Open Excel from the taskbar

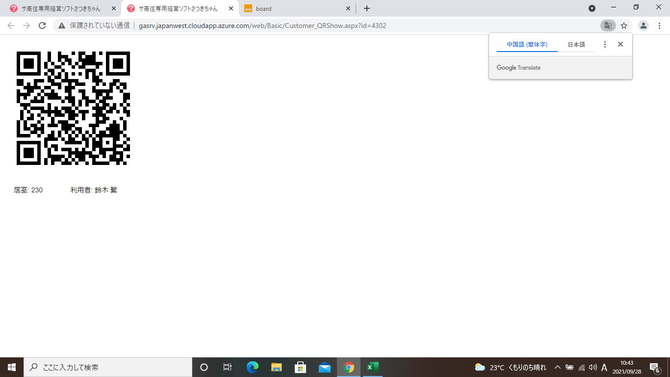click(372, 367)
